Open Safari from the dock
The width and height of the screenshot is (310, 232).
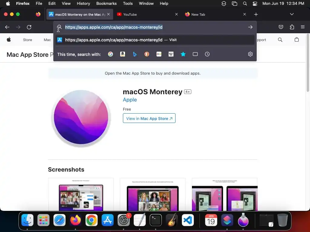pos(60,220)
